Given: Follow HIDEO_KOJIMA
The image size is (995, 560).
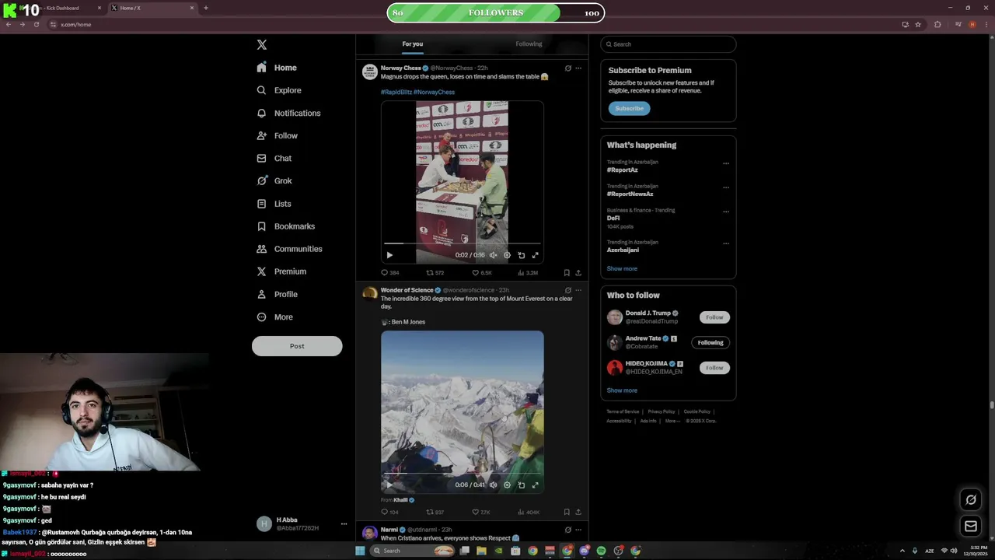Looking at the screenshot, I should click(x=714, y=368).
